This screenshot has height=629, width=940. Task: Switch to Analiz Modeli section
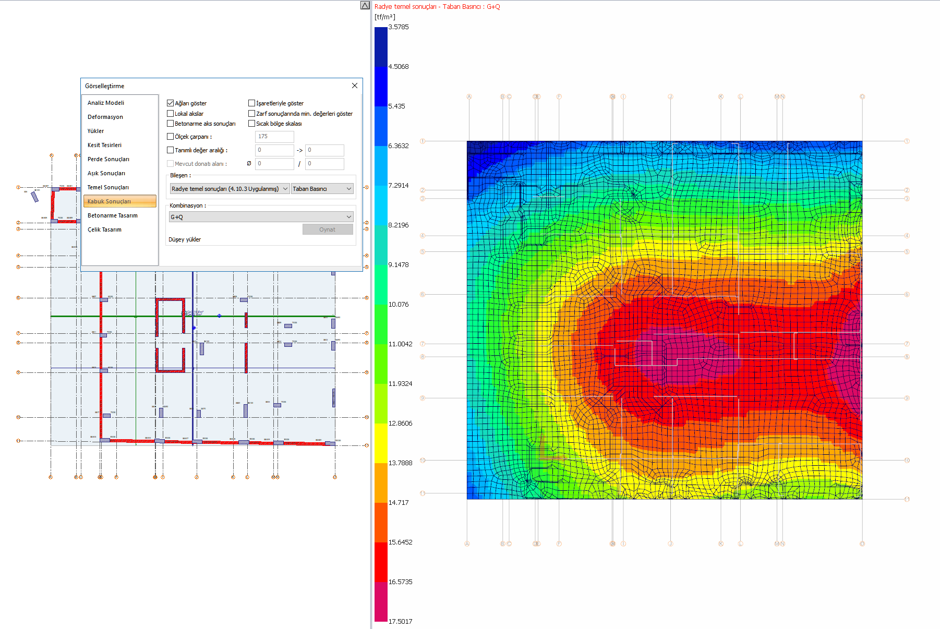coord(106,103)
